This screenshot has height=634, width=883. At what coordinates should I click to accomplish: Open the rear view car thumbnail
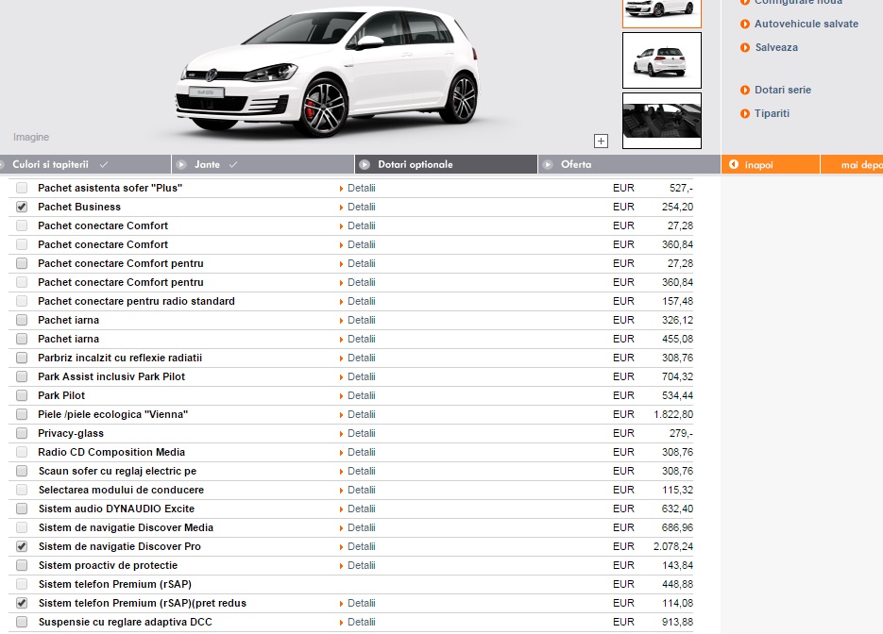coord(662,60)
